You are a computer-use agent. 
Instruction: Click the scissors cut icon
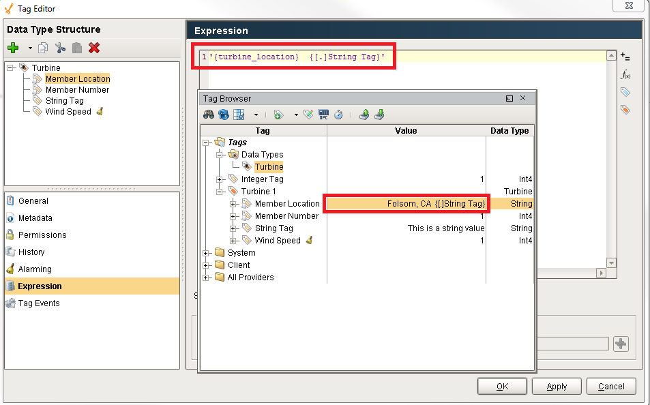60,48
